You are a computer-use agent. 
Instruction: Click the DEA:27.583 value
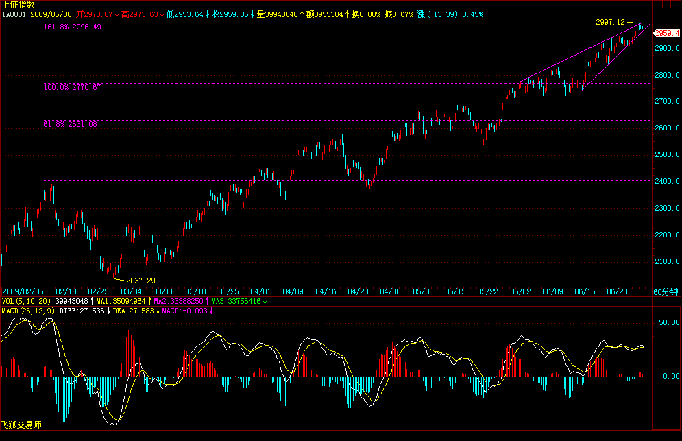pyautogui.click(x=134, y=311)
